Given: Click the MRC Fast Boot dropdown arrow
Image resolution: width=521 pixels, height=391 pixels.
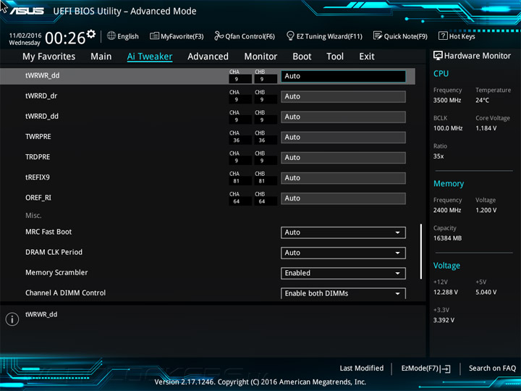Looking at the screenshot, I should [397, 232].
